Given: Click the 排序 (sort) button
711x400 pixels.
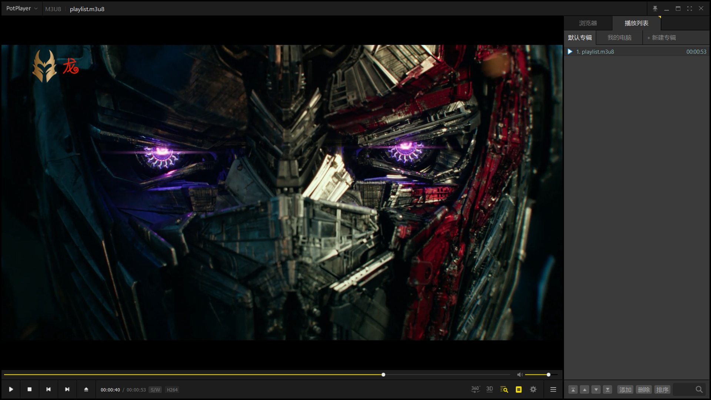Looking at the screenshot, I should coord(662,390).
